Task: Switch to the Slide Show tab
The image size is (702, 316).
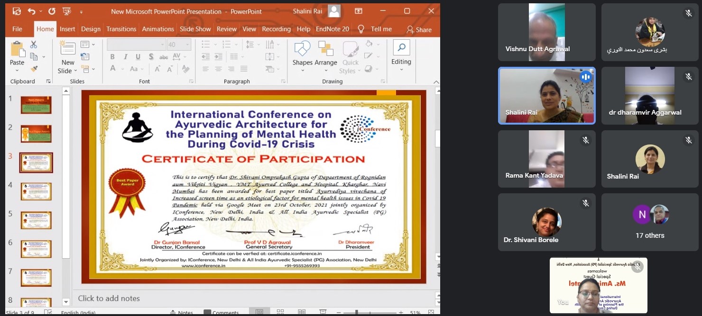Action: 195,29
